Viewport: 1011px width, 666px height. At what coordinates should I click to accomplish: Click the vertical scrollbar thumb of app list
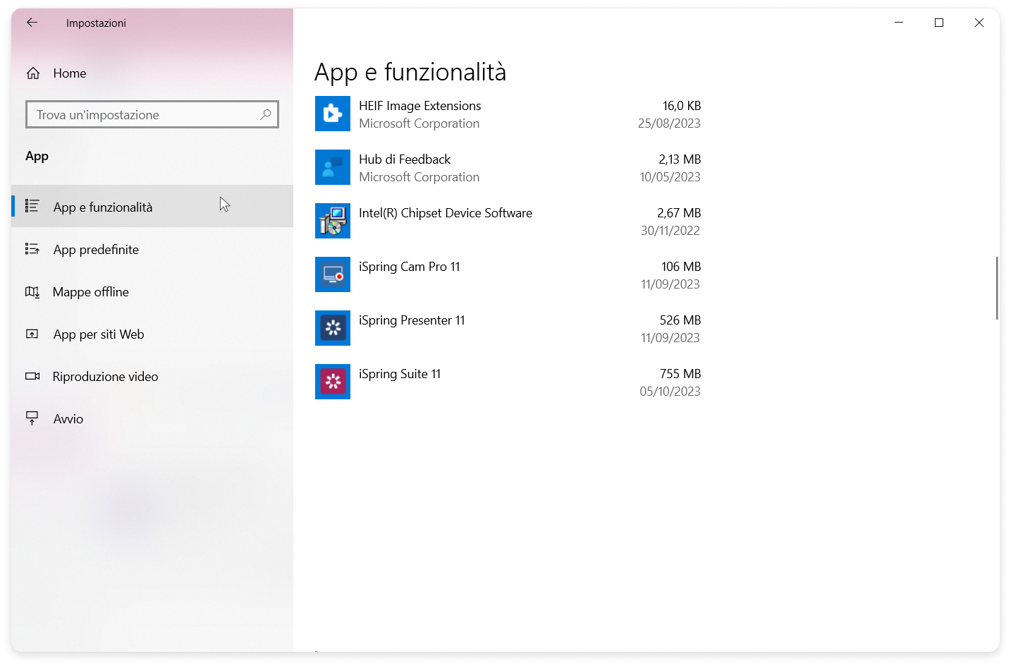click(997, 288)
